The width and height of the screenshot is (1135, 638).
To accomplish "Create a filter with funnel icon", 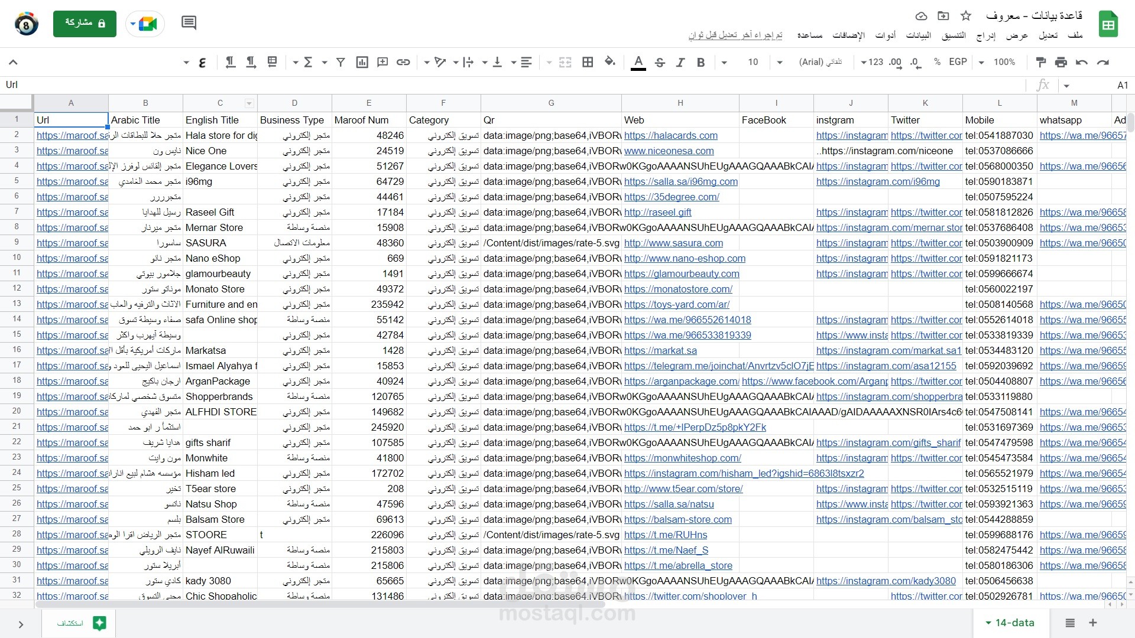I will click(340, 62).
